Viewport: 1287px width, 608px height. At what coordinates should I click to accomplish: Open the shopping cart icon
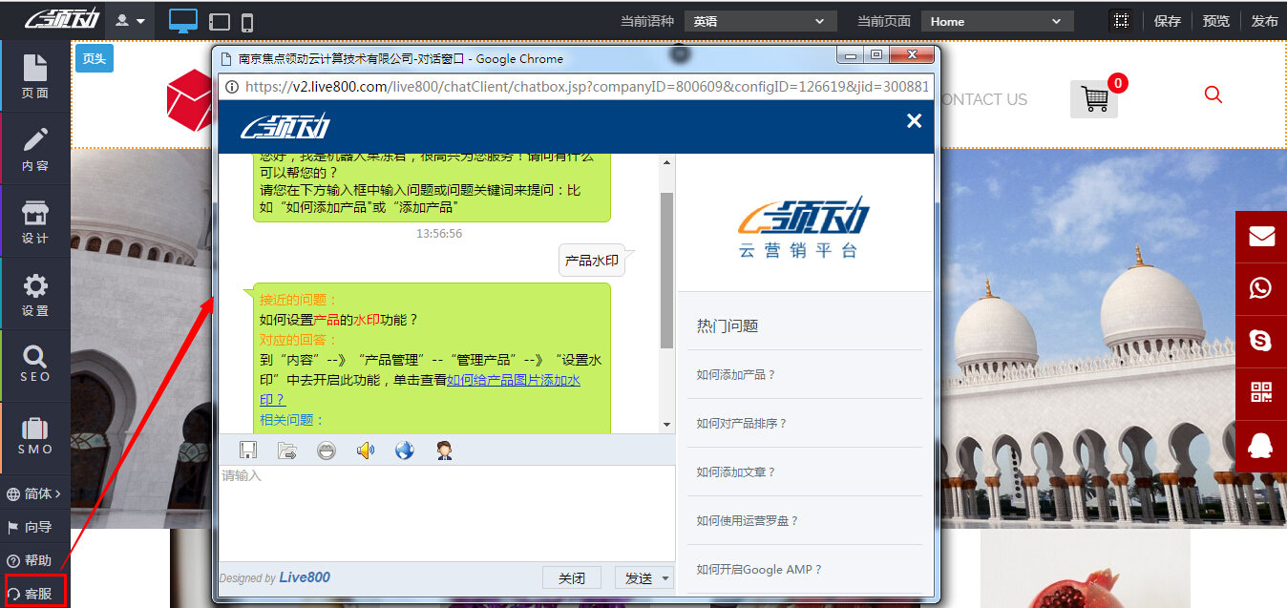[1094, 97]
